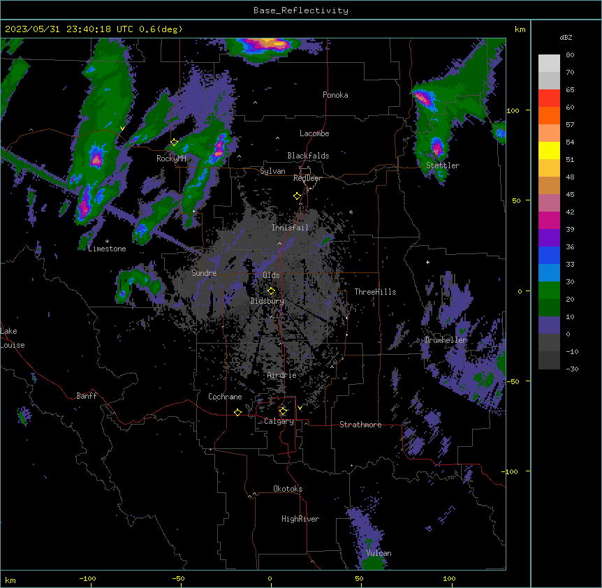Click the Didsbury town label

tap(267, 301)
